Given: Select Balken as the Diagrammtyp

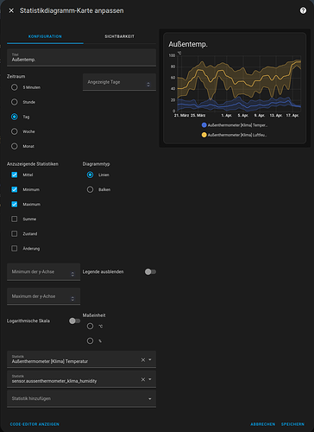Looking at the screenshot, I should click(90, 189).
